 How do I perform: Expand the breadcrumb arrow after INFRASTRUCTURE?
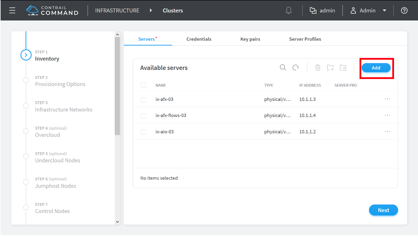coord(151,11)
